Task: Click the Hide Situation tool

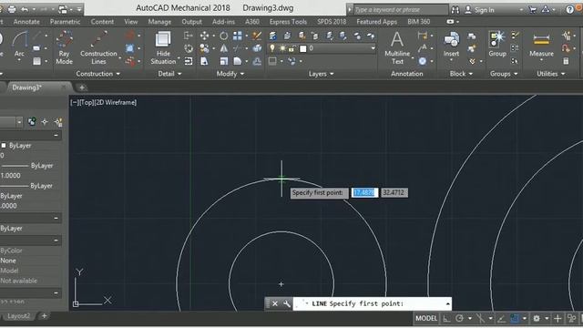Action: pyautogui.click(x=163, y=48)
